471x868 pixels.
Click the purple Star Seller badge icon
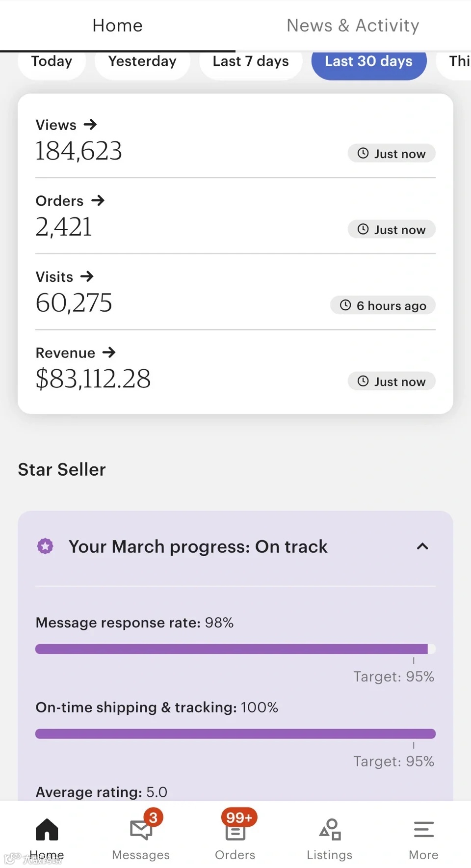[x=45, y=546]
